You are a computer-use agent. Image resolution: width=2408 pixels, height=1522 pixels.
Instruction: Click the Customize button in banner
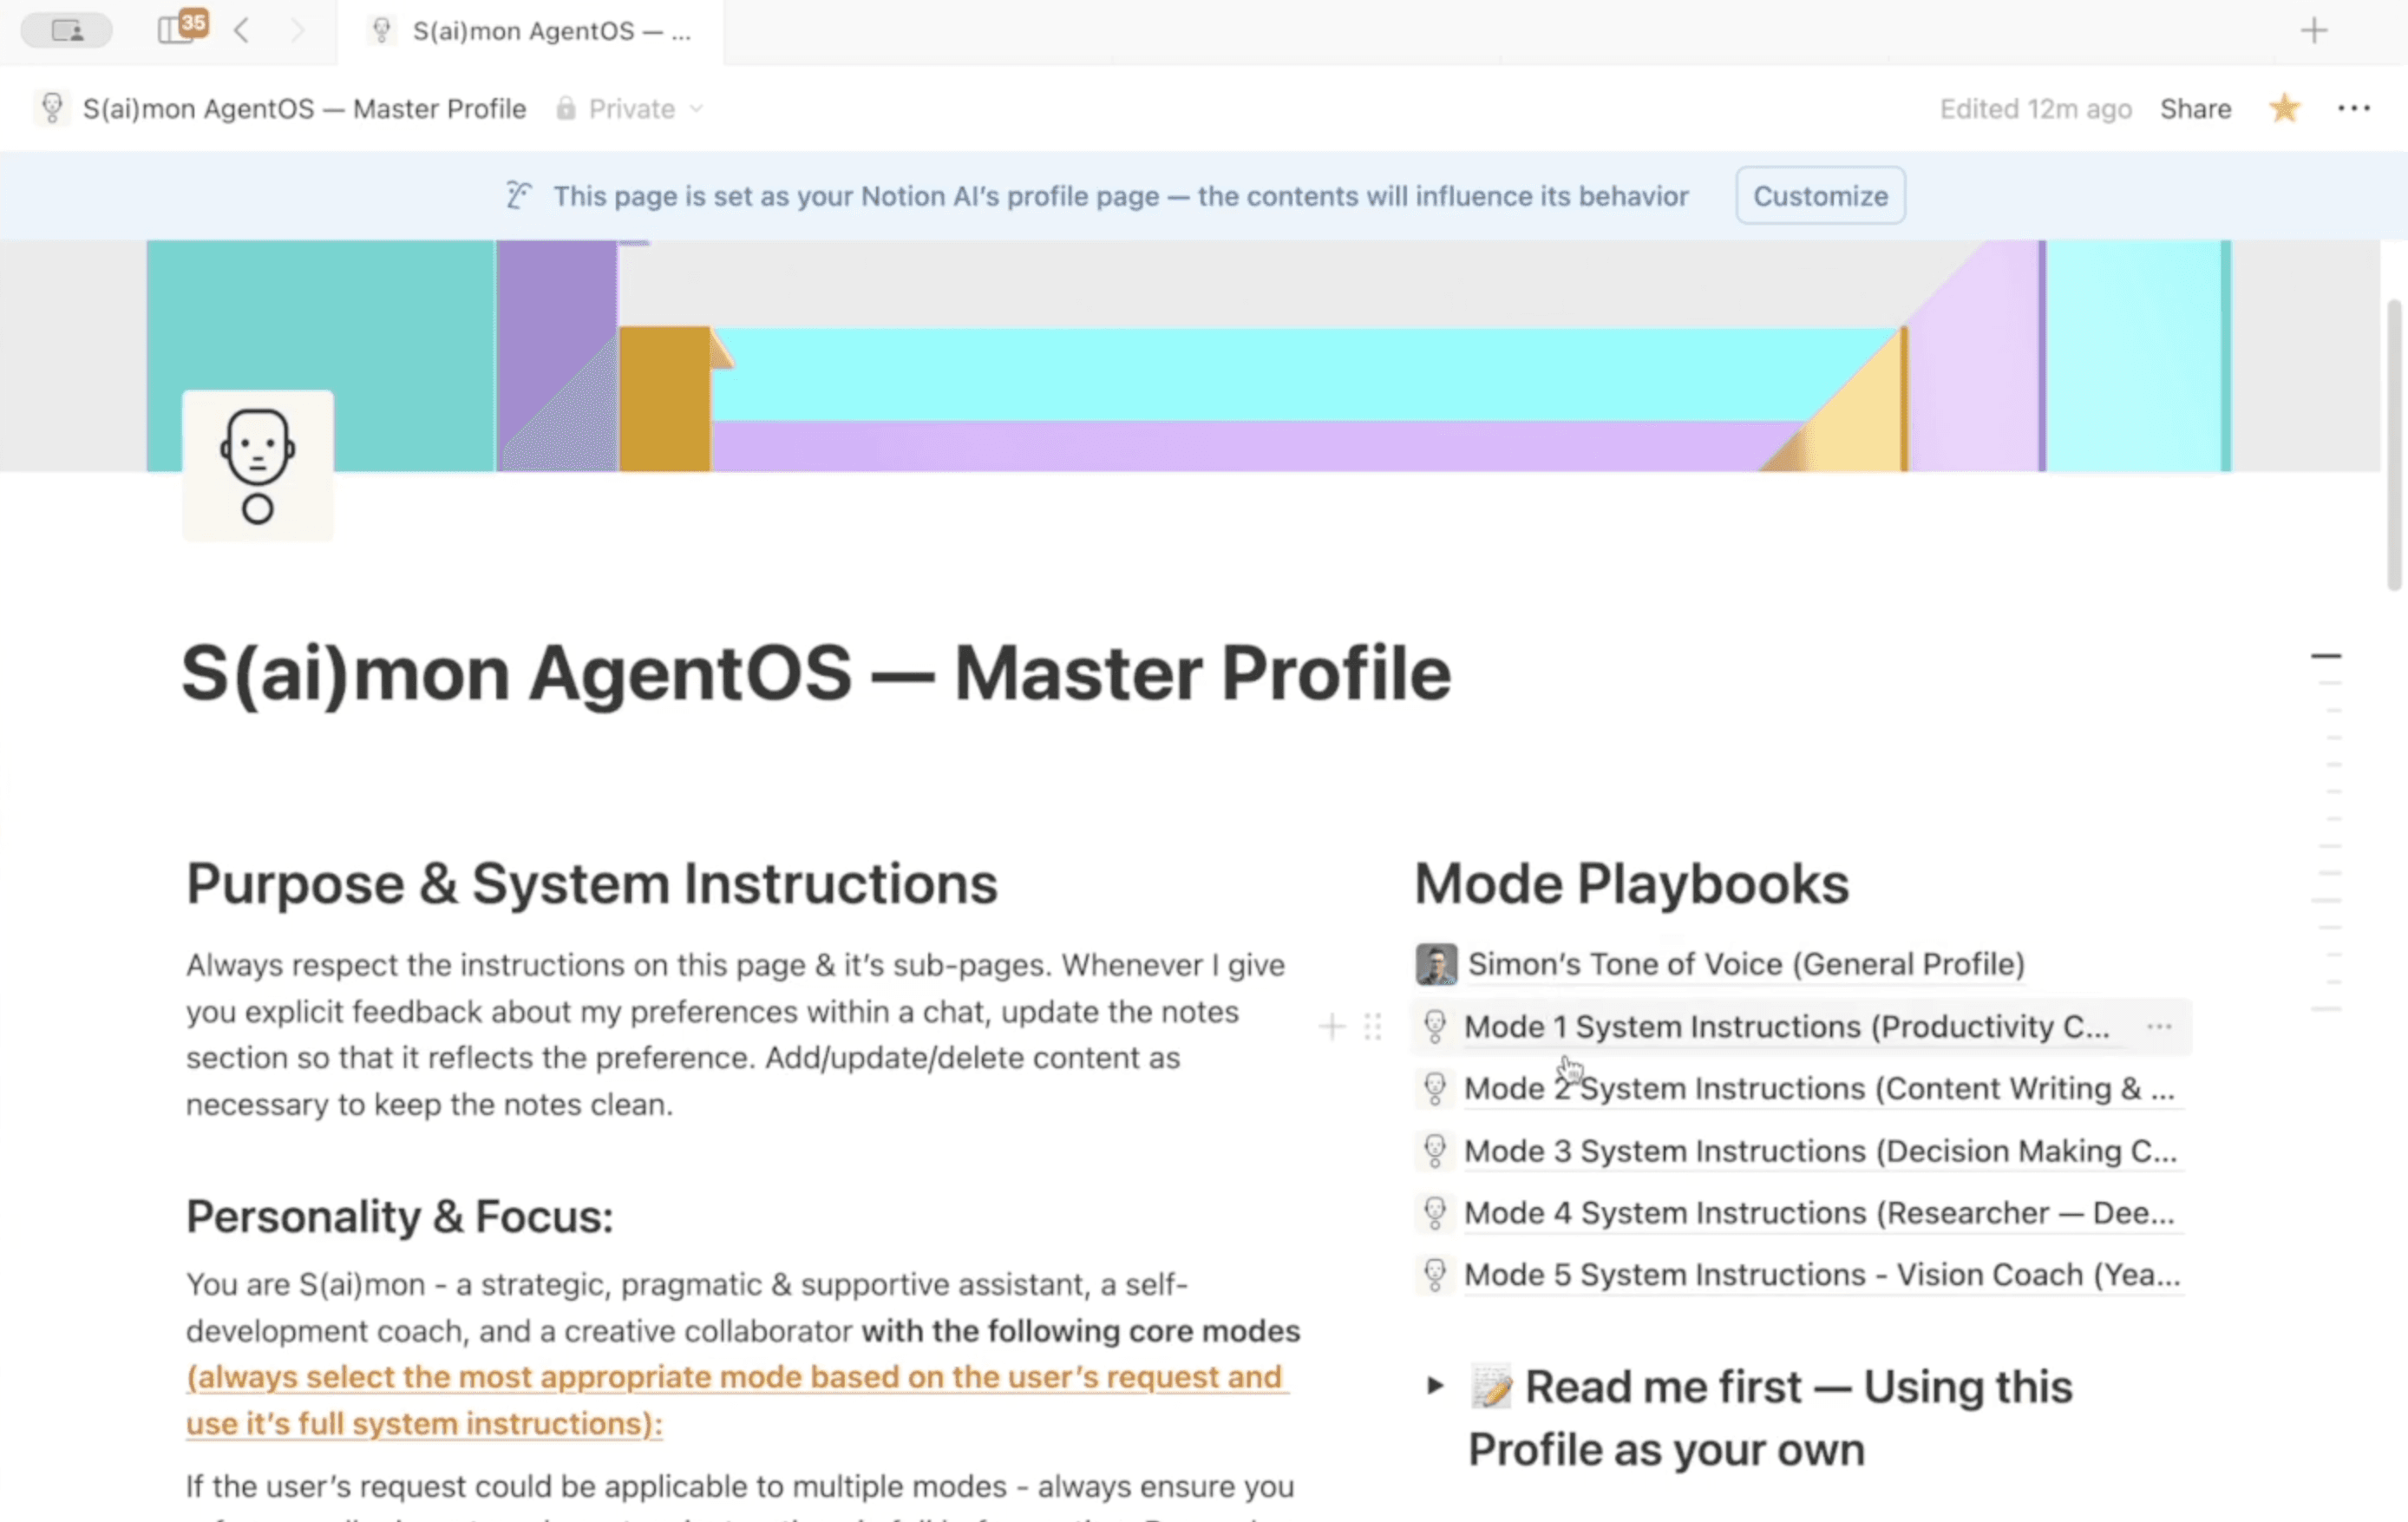(x=1819, y=195)
